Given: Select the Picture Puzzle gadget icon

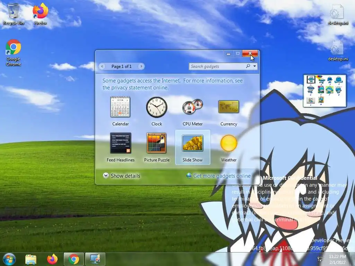Looking at the screenshot, I should click(157, 143).
